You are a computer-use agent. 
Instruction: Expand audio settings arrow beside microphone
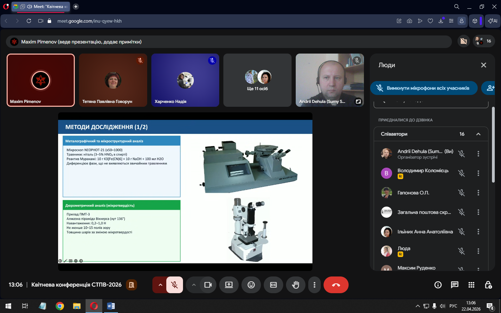click(x=160, y=285)
